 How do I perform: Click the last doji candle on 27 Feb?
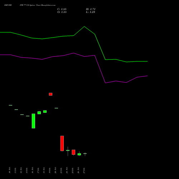[x=85, y=154]
